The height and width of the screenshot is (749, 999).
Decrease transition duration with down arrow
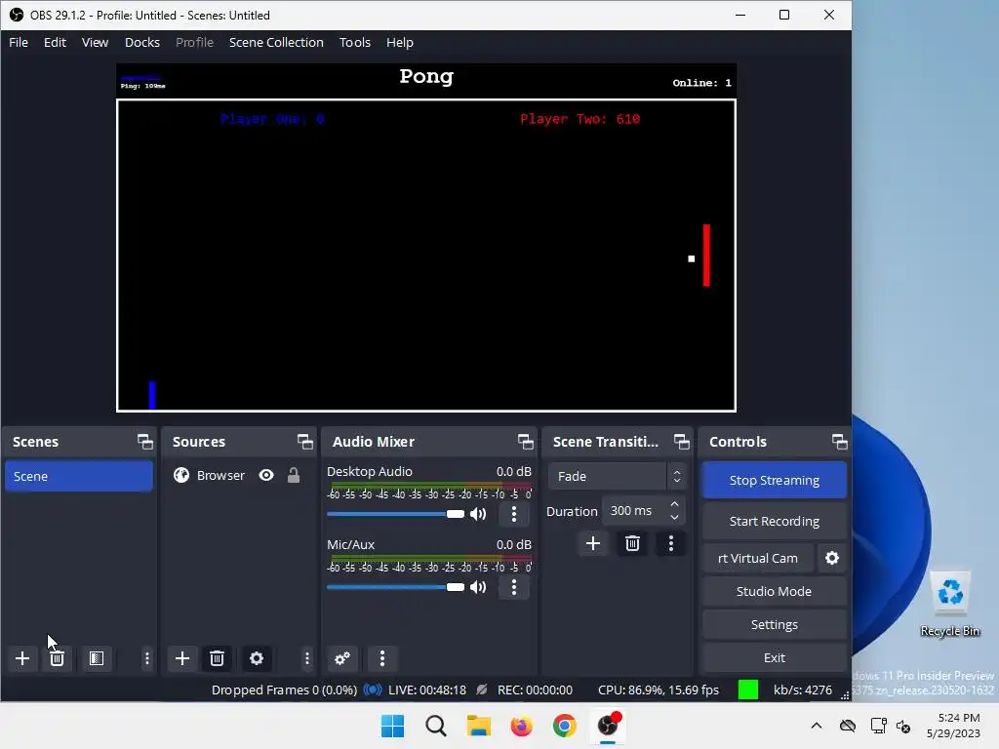tap(675, 518)
